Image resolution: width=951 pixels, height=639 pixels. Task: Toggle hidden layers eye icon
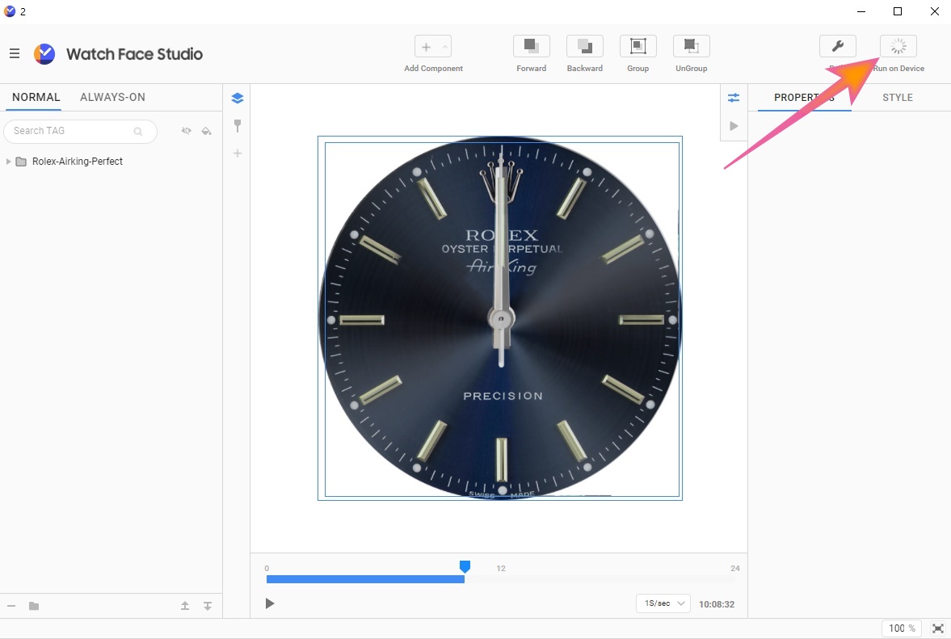[x=186, y=131]
